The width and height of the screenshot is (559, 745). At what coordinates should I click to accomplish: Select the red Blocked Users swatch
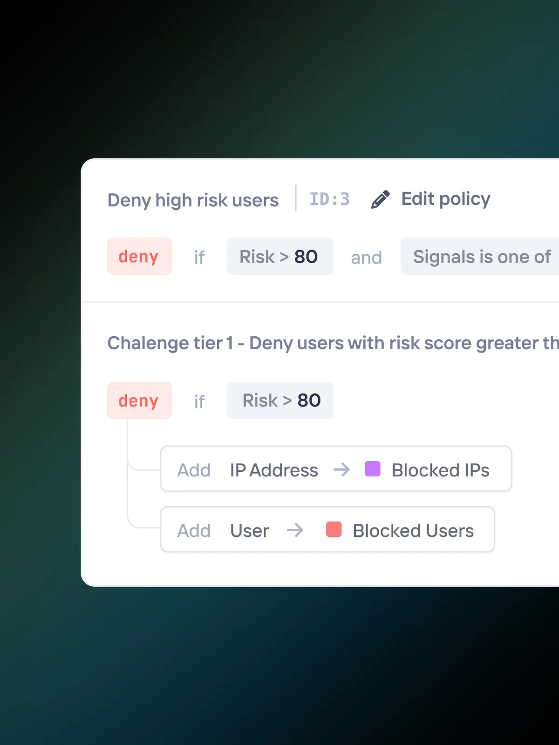(334, 529)
